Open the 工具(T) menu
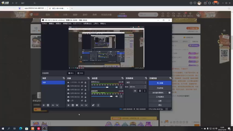This screenshot has width=233, height=131. 96,24
